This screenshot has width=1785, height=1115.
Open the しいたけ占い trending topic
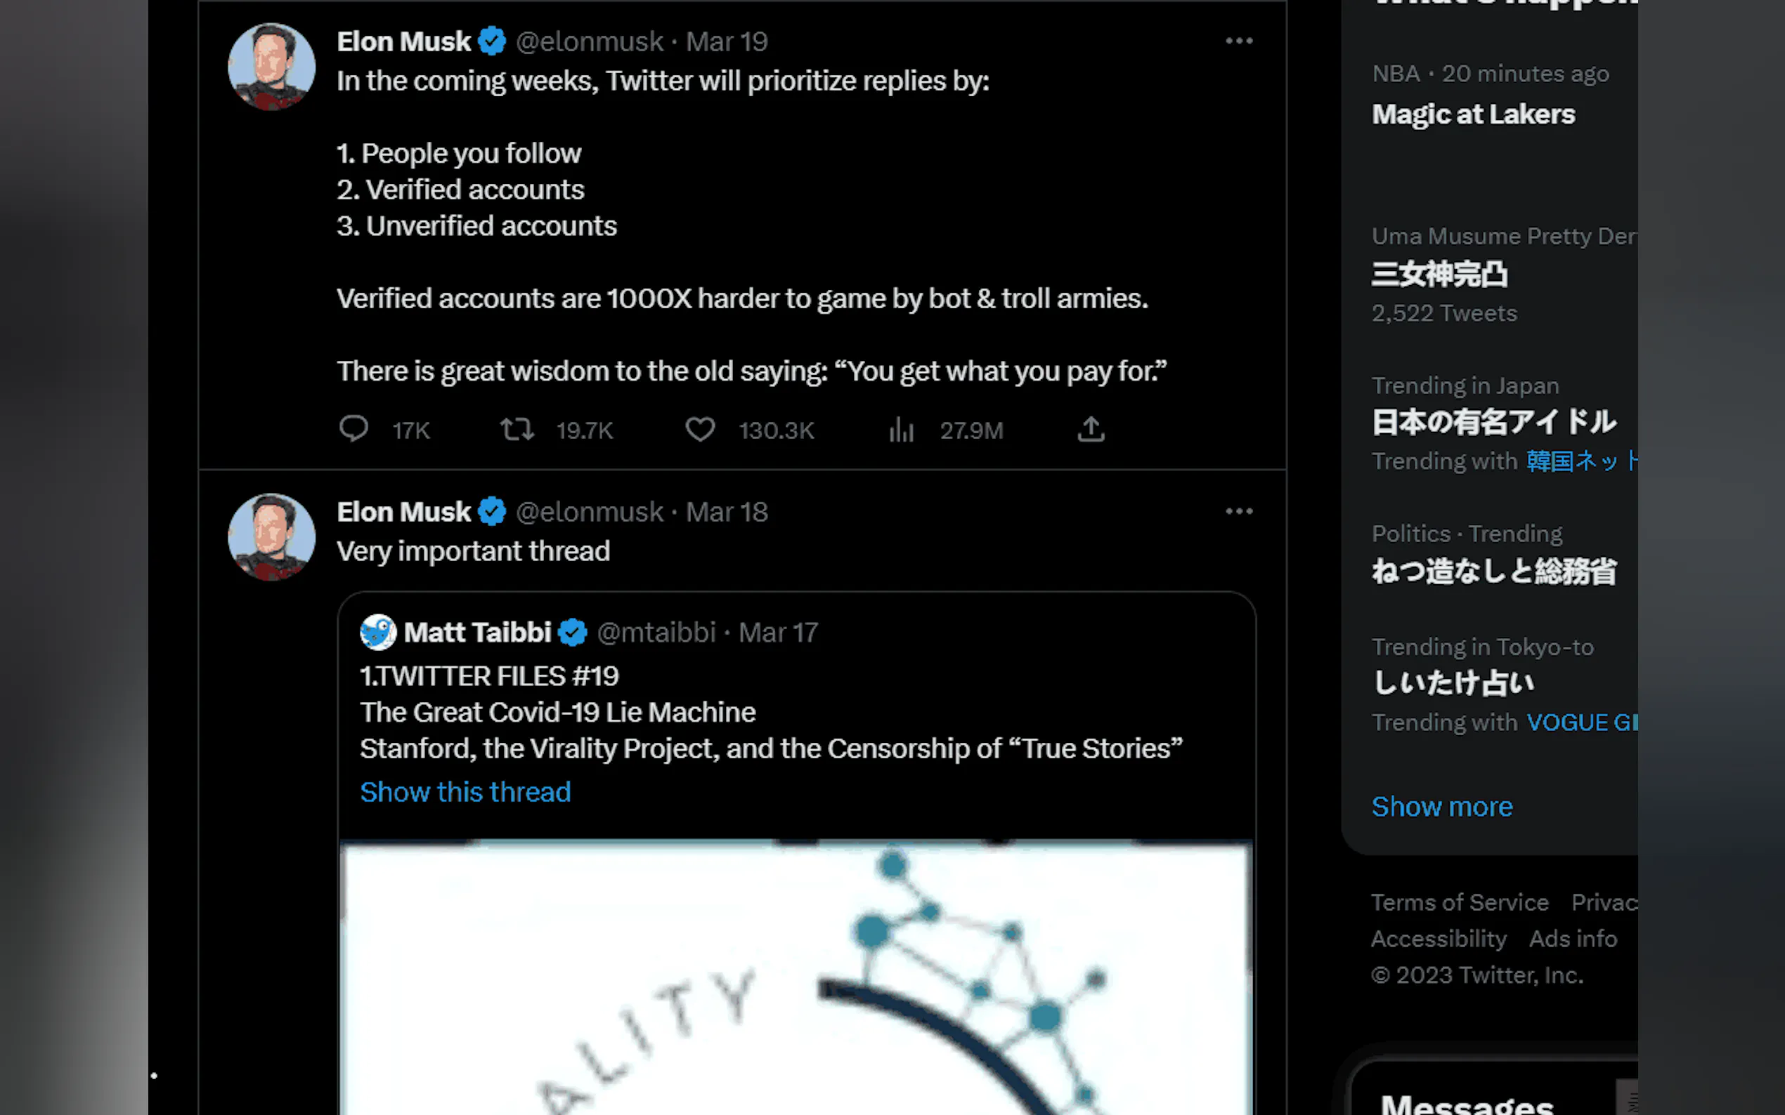click(1453, 683)
